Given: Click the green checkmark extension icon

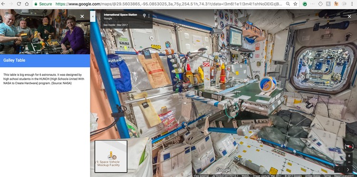Looking at the screenshot, I should click(305, 4).
